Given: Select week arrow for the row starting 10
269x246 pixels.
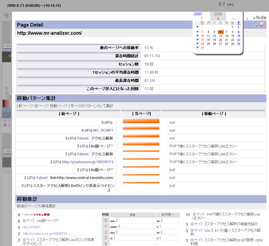Looking at the screenshot, I should tap(198, 36).
